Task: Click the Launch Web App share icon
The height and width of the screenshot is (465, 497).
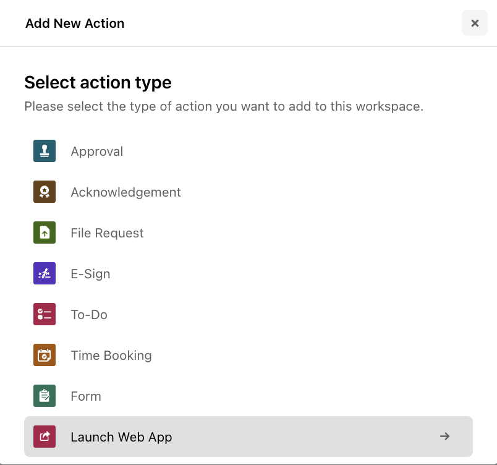Action: click(45, 437)
